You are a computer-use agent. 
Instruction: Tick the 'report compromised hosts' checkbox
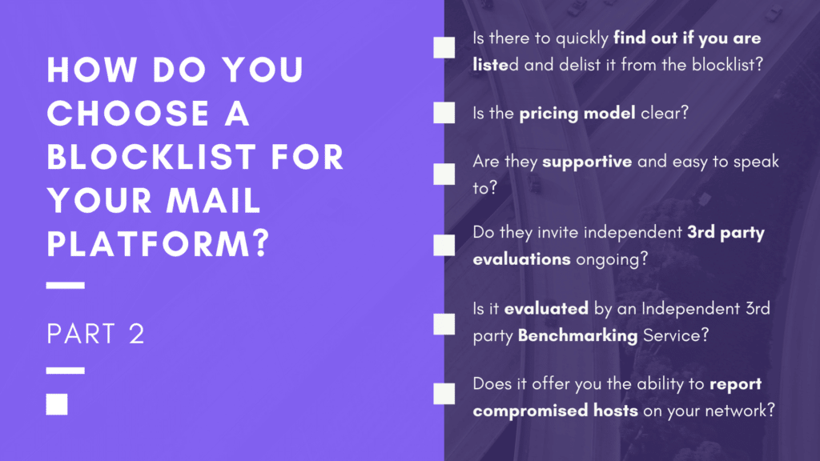coord(444,394)
